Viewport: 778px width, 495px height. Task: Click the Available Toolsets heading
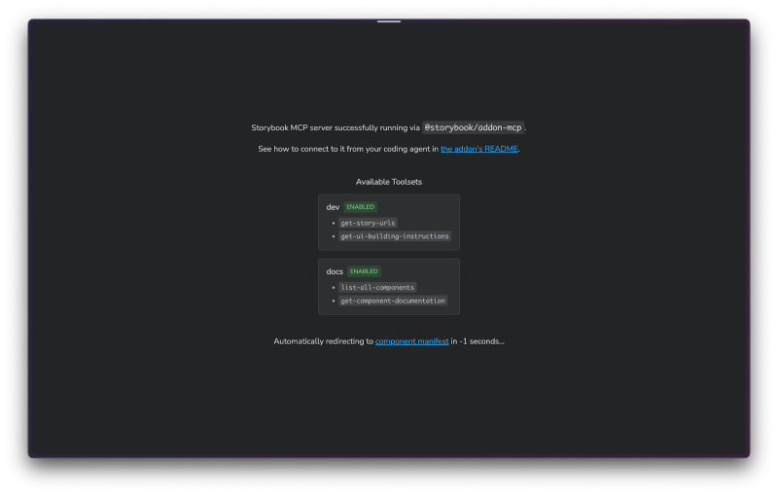tap(388, 182)
